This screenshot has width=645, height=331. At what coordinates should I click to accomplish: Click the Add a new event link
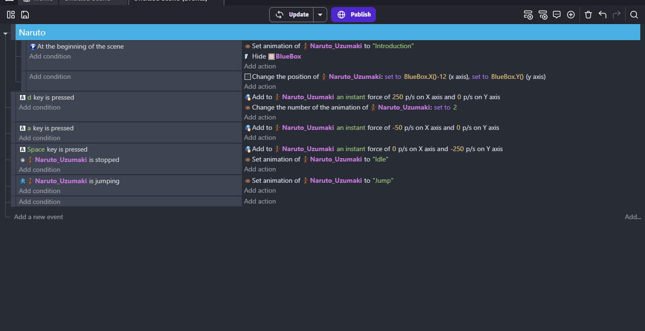point(39,217)
